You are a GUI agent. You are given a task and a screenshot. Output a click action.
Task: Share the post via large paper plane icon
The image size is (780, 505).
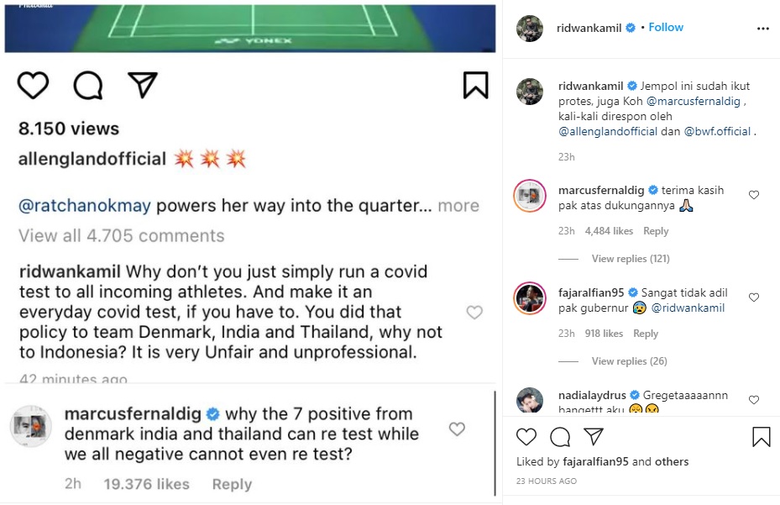coord(143,85)
